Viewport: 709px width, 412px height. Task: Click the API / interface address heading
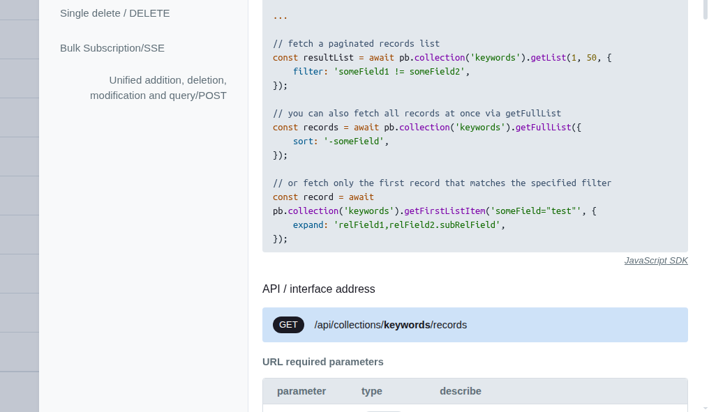pyautogui.click(x=319, y=289)
